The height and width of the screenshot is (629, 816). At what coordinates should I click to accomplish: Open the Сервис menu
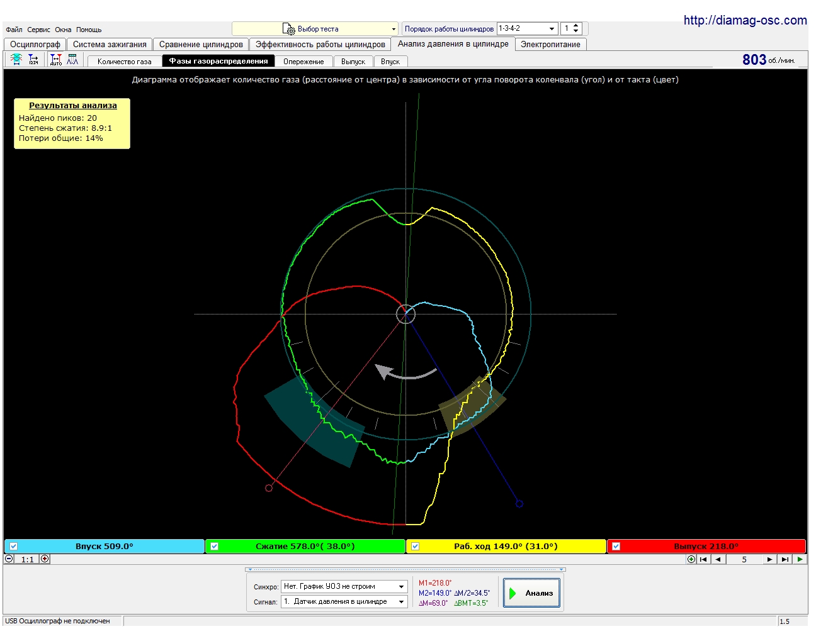[x=38, y=30]
